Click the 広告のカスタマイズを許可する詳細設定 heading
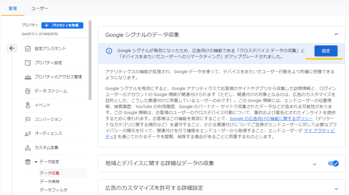The width and height of the screenshot is (349, 195). (154, 188)
